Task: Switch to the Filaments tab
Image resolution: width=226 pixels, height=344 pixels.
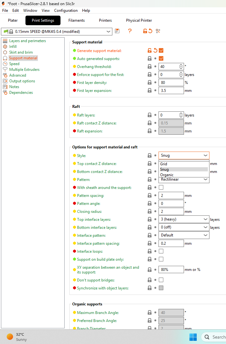Action: coord(77,20)
